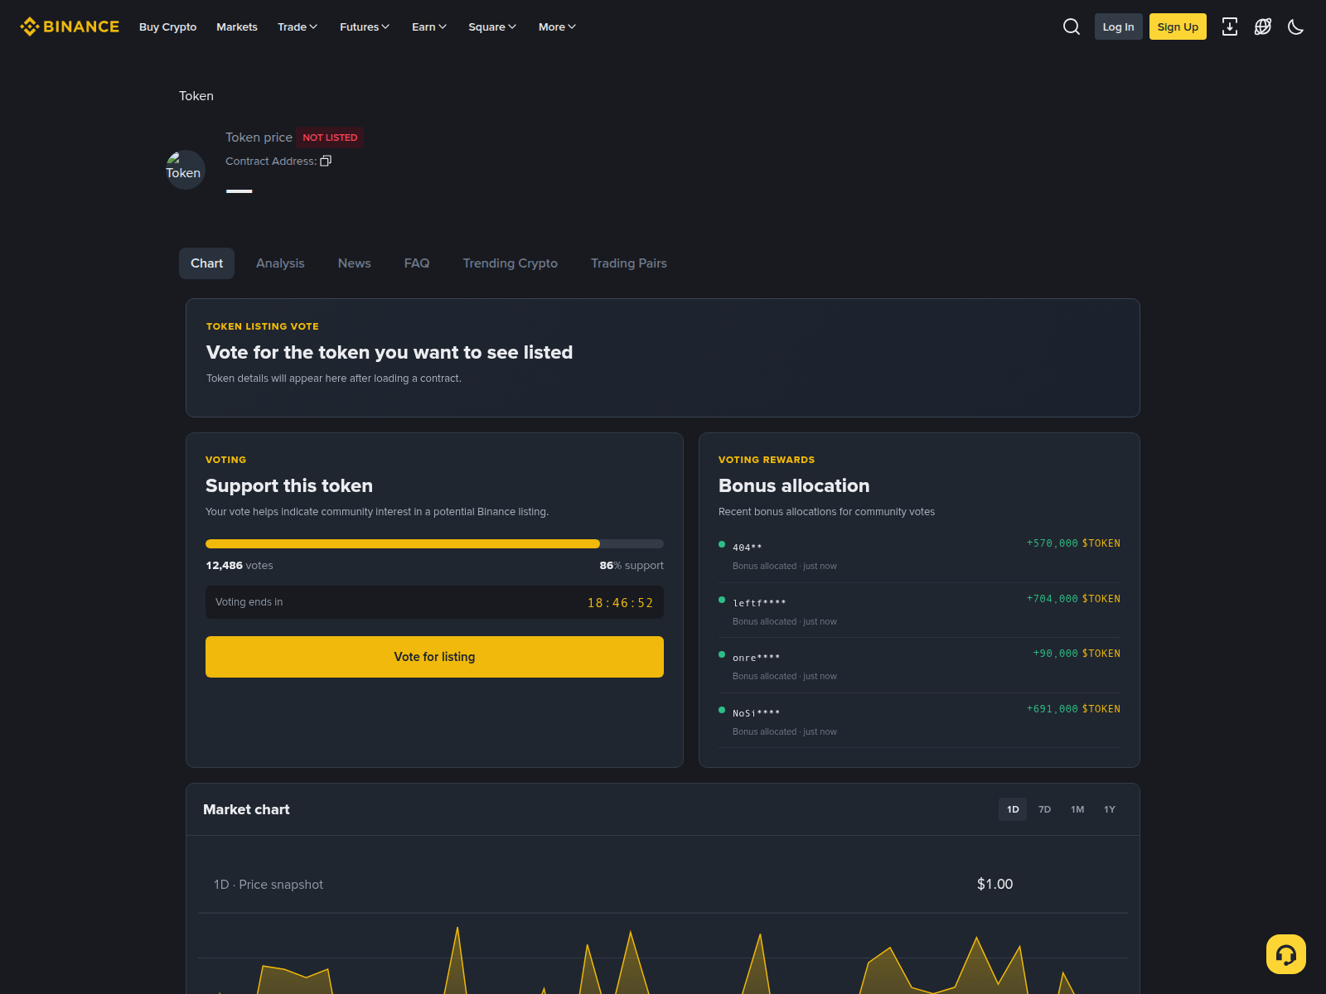Image resolution: width=1326 pixels, height=994 pixels.
Task: Click the vote support progress bar
Action: point(434,544)
